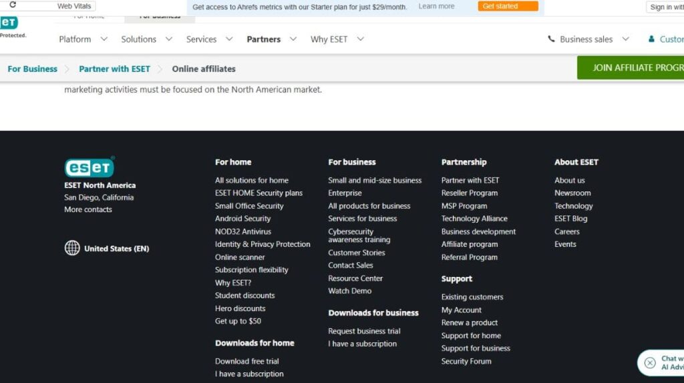Open the Platform menu
This screenshot has height=383, width=684.
tap(75, 39)
